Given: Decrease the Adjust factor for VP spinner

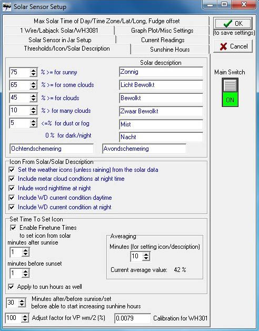Looking at the screenshot, I should click(25, 320).
